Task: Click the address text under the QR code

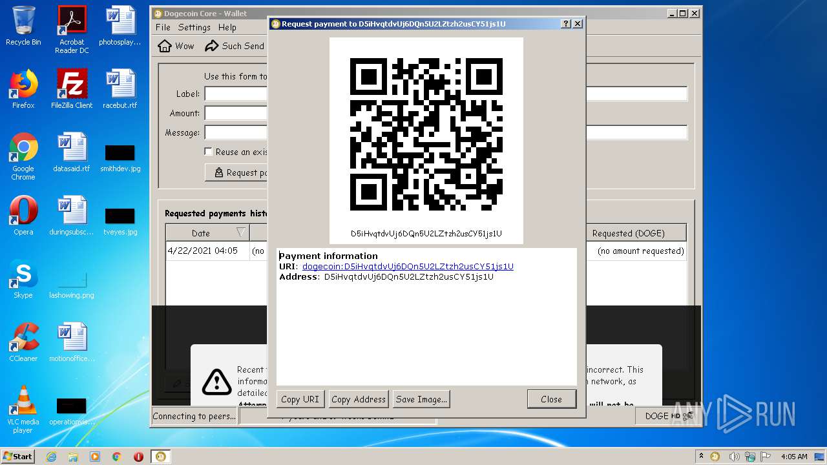Action: [x=426, y=234]
